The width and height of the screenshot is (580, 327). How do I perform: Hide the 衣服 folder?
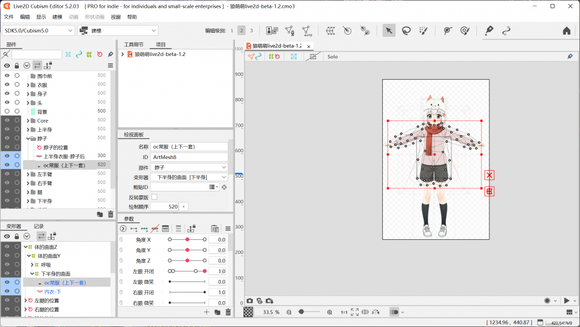tap(7, 84)
